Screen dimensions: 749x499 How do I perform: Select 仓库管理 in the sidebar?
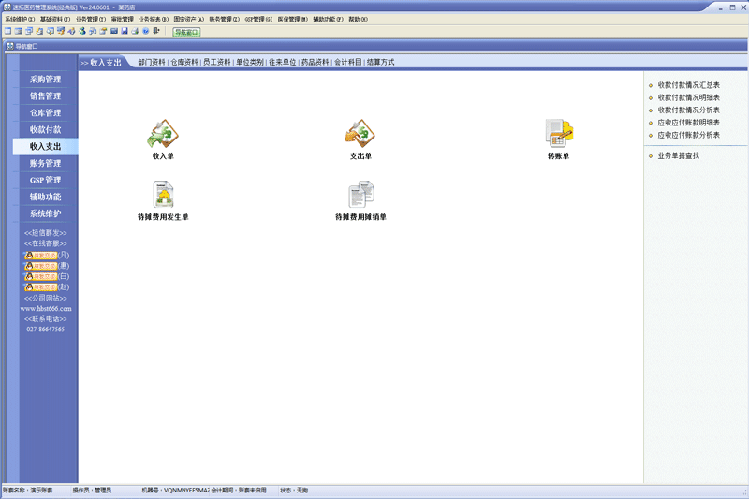pyautogui.click(x=45, y=113)
